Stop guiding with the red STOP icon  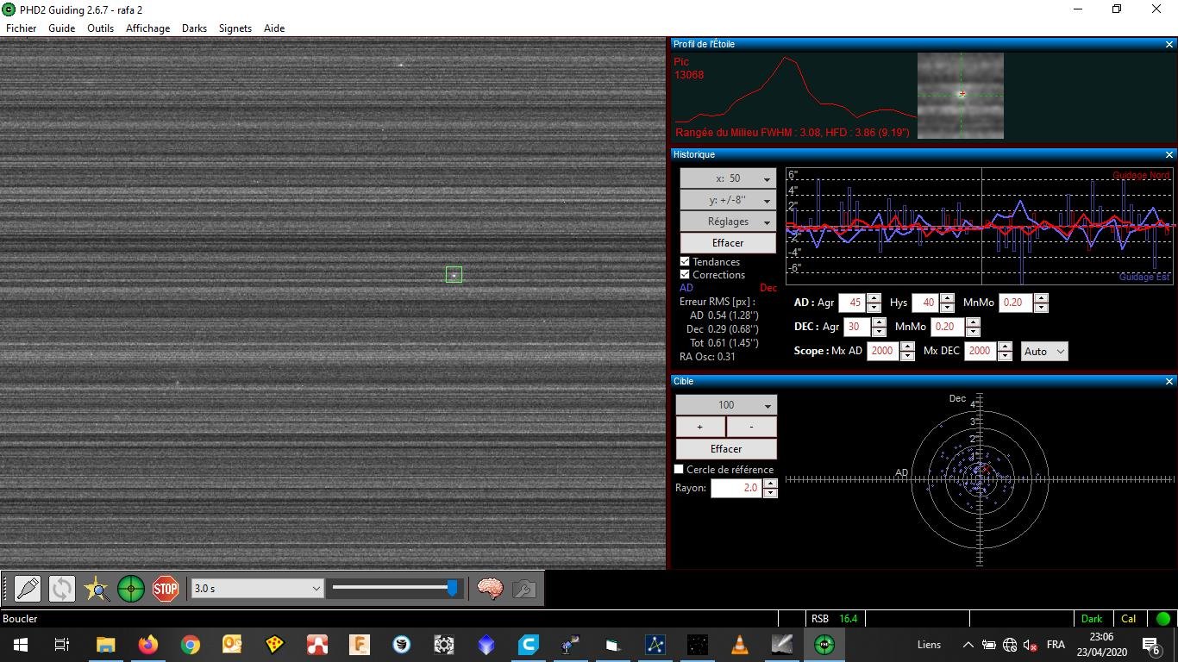[x=166, y=589]
